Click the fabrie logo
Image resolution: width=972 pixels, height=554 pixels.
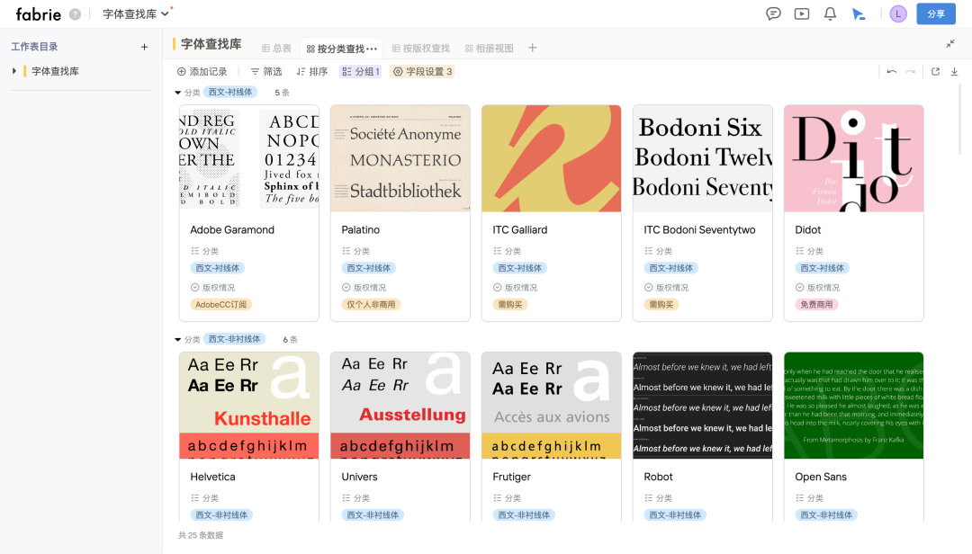(x=39, y=13)
